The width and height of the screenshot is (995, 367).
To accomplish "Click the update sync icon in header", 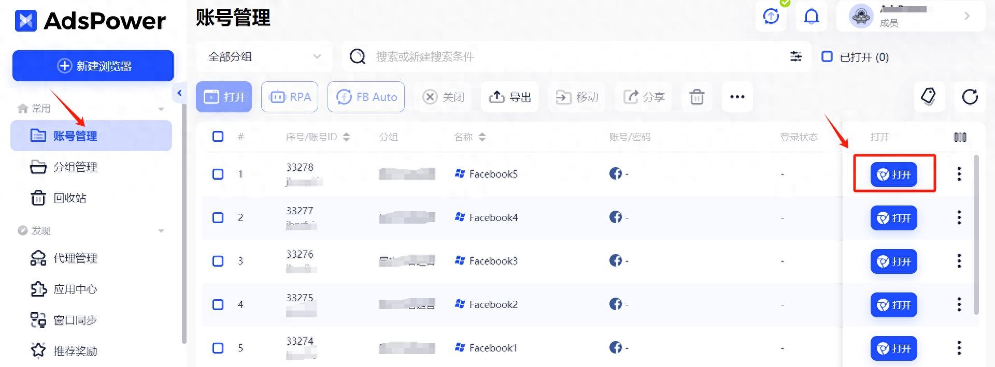I will 771,17.
